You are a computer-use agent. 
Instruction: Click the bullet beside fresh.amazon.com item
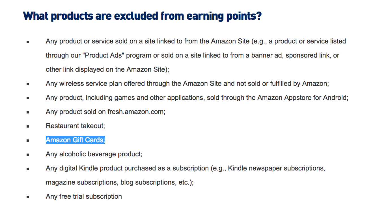point(28,112)
